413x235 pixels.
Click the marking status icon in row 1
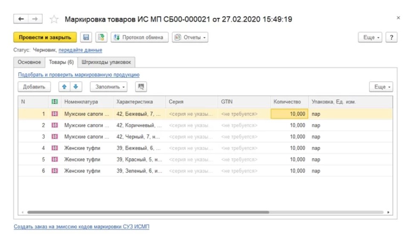click(x=55, y=114)
